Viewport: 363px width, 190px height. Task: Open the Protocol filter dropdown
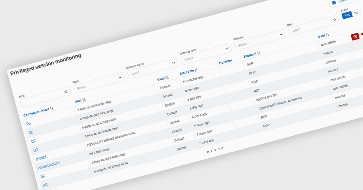260,39
